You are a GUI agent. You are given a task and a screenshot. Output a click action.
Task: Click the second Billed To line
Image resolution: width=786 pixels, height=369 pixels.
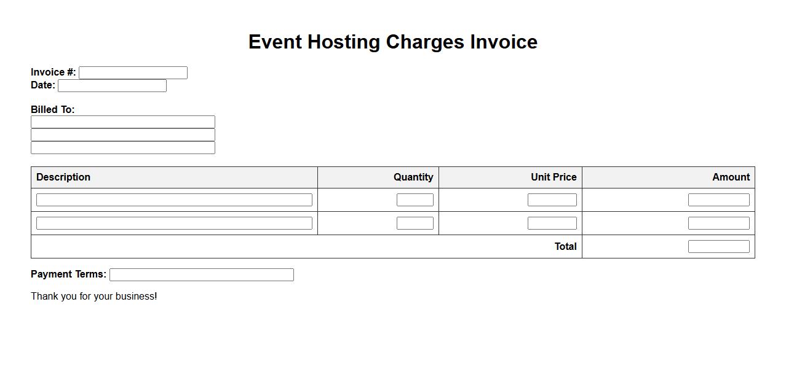point(123,134)
